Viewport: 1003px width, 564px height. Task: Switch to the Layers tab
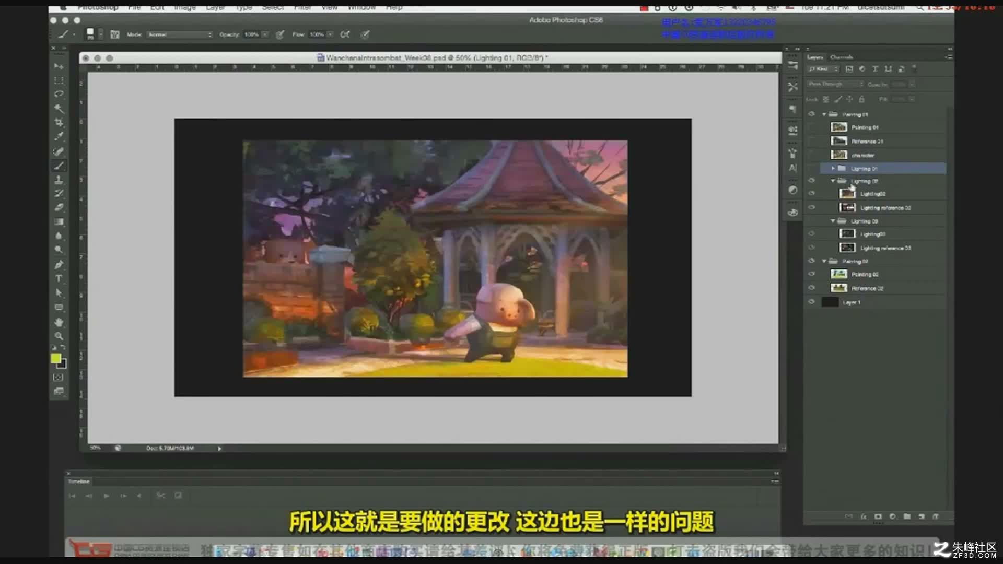(815, 57)
